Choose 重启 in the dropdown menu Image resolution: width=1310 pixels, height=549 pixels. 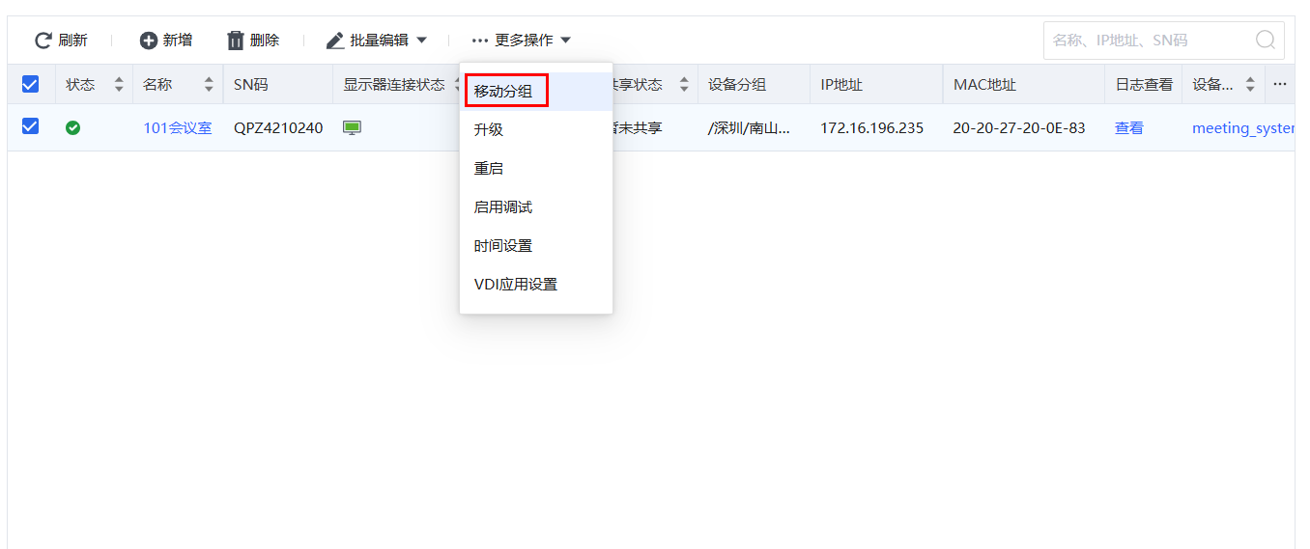[489, 169]
